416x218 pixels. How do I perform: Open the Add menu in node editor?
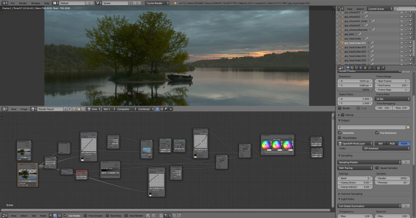(33, 215)
